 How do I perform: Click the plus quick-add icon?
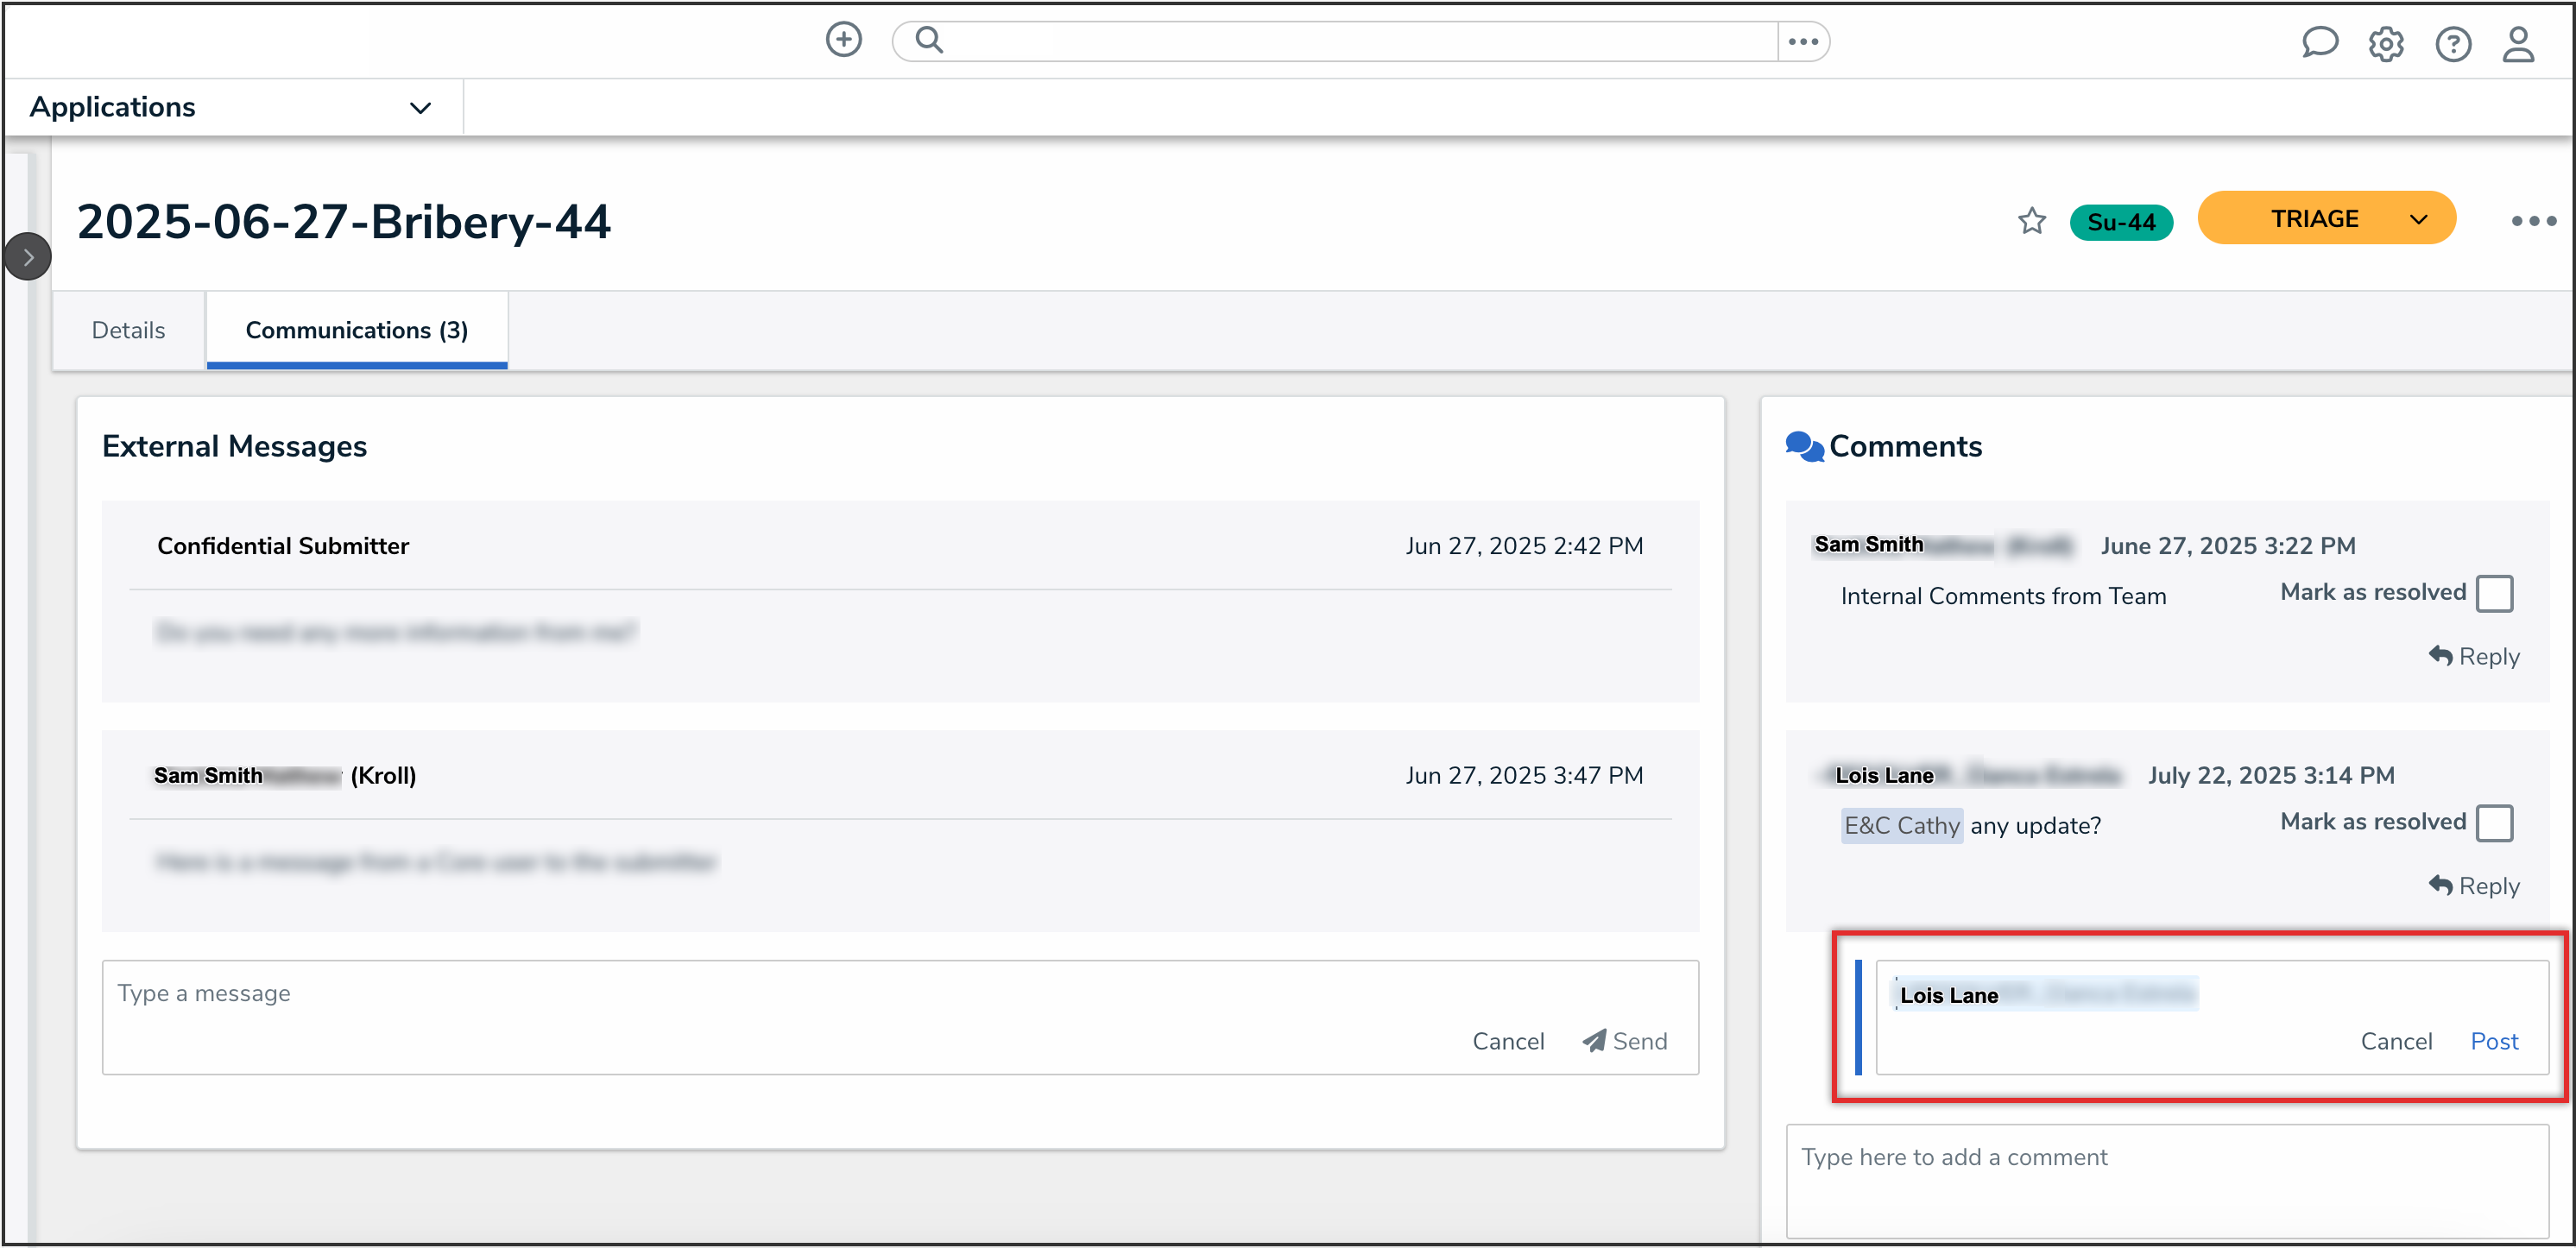[843, 40]
